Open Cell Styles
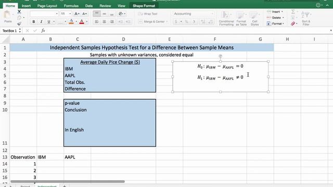The width and height of the screenshot is (333, 187). click(254, 19)
